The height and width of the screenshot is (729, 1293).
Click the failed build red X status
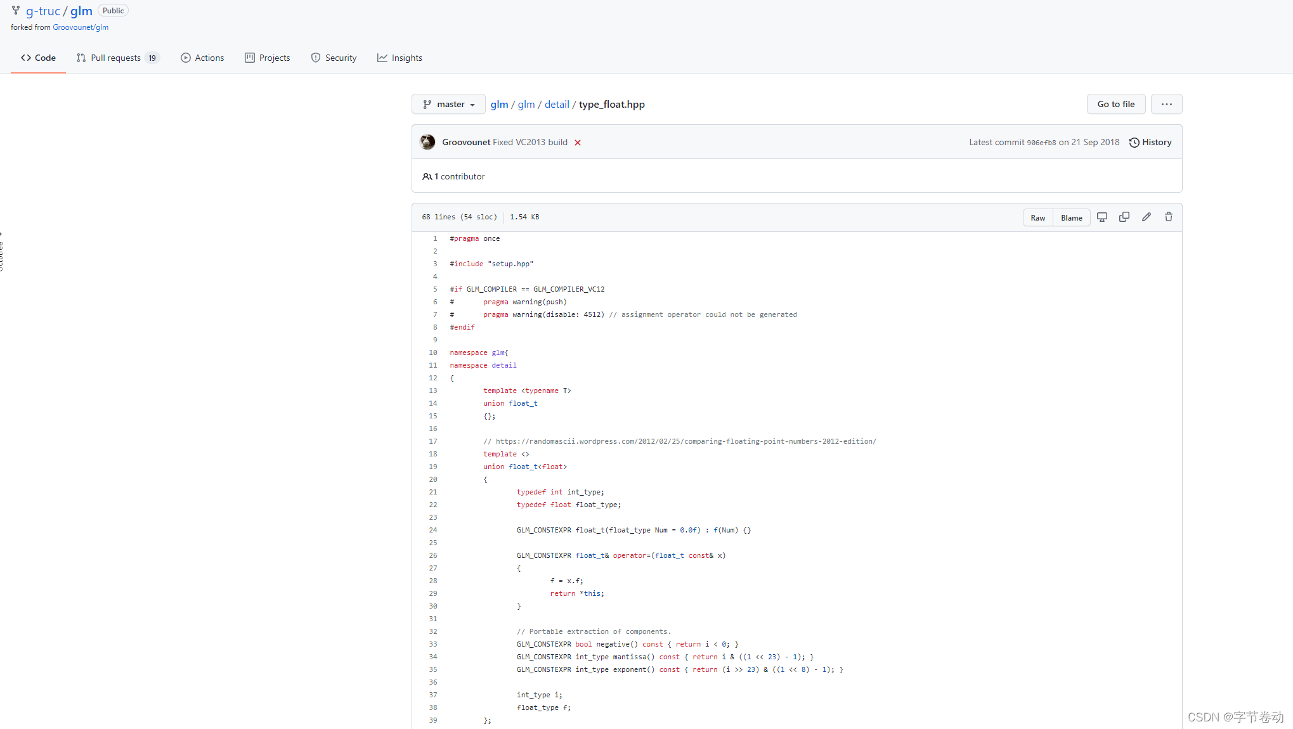point(578,143)
